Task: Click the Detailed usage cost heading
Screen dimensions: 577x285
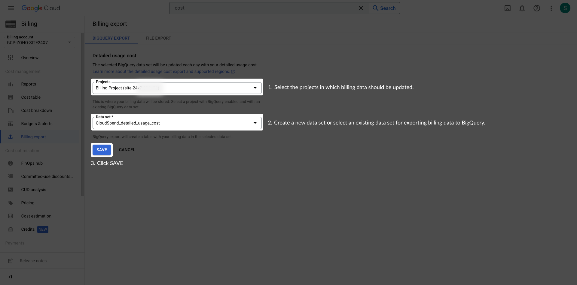Action: click(114, 55)
